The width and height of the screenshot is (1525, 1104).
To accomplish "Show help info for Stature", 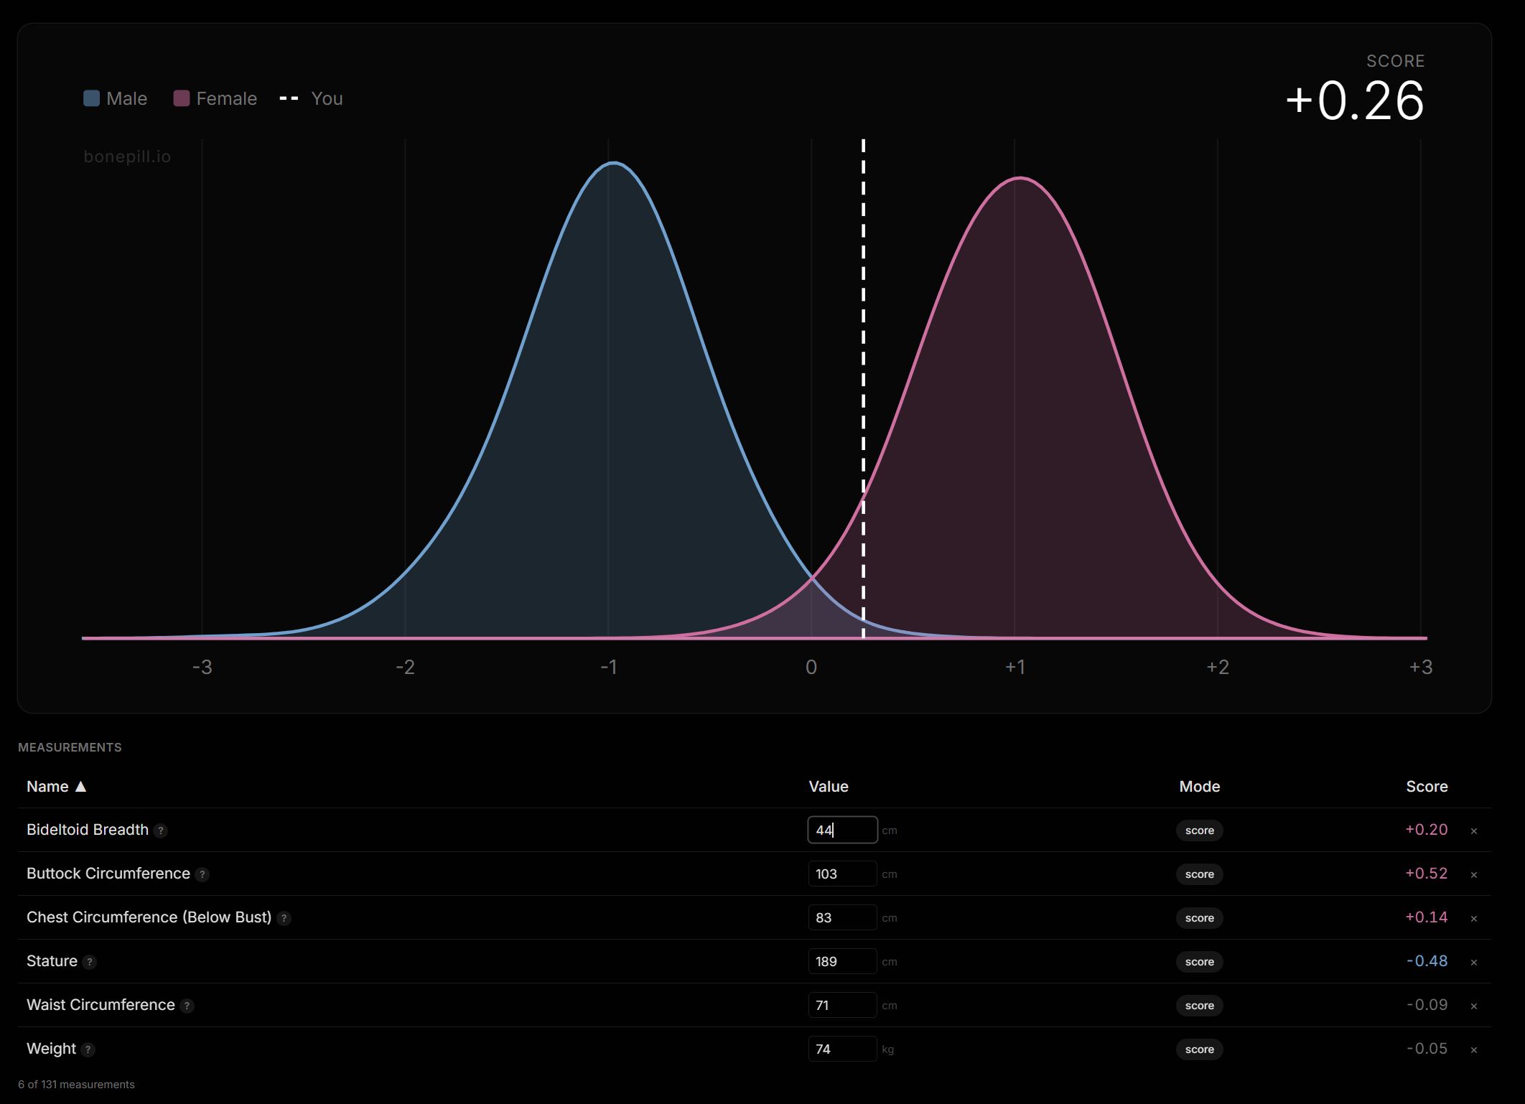I will point(89,962).
